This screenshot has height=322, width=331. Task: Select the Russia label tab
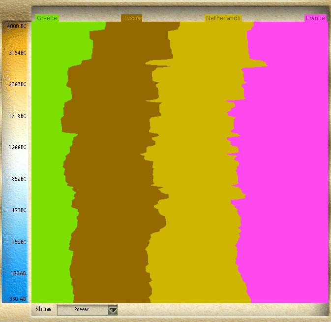[x=131, y=18]
